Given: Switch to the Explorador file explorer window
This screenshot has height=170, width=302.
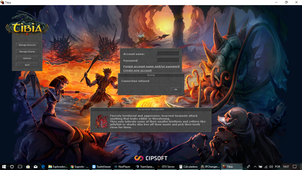Looking at the screenshot, I should (x=58, y=167).
